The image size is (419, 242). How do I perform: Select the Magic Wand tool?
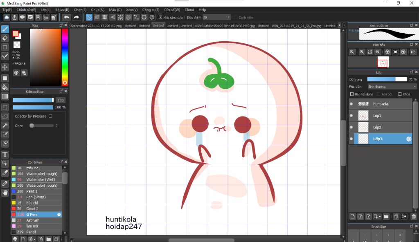[x=5, y=125]
